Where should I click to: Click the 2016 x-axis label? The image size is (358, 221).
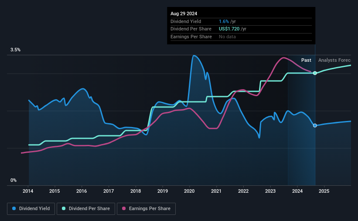[82, 191]
